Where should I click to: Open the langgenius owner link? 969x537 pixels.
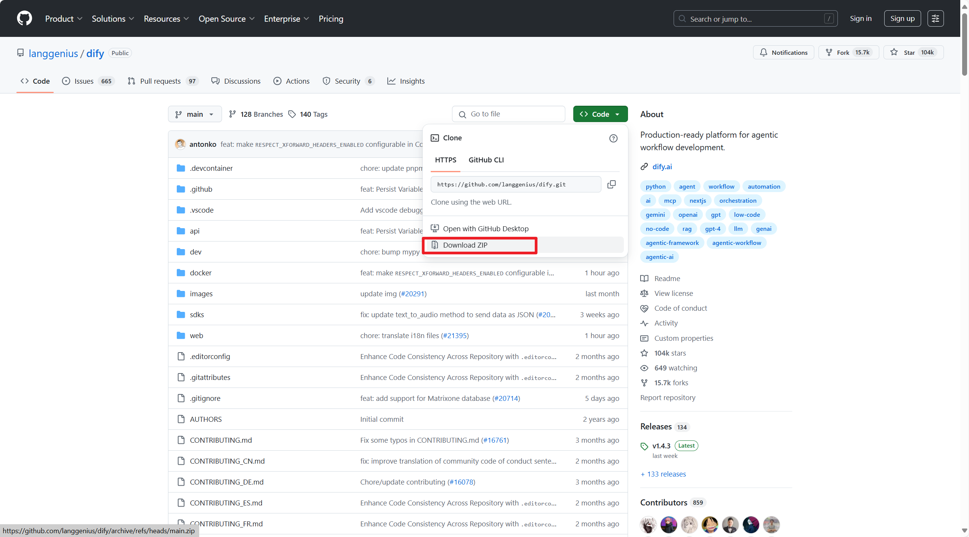(x=53, y=53)
